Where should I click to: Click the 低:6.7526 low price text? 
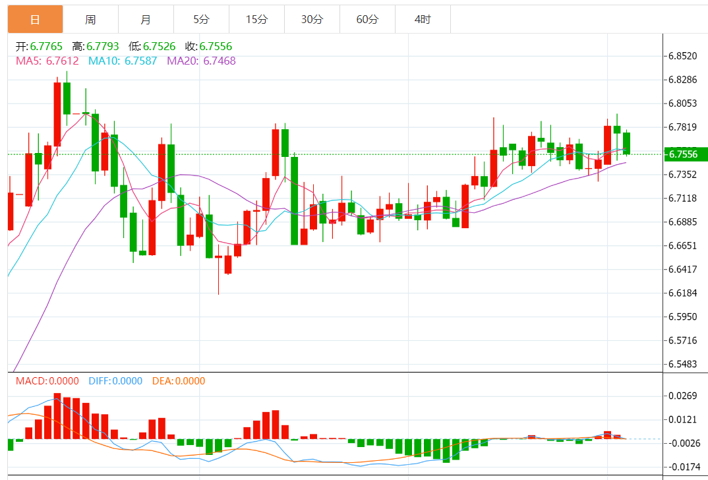point(152,47)
